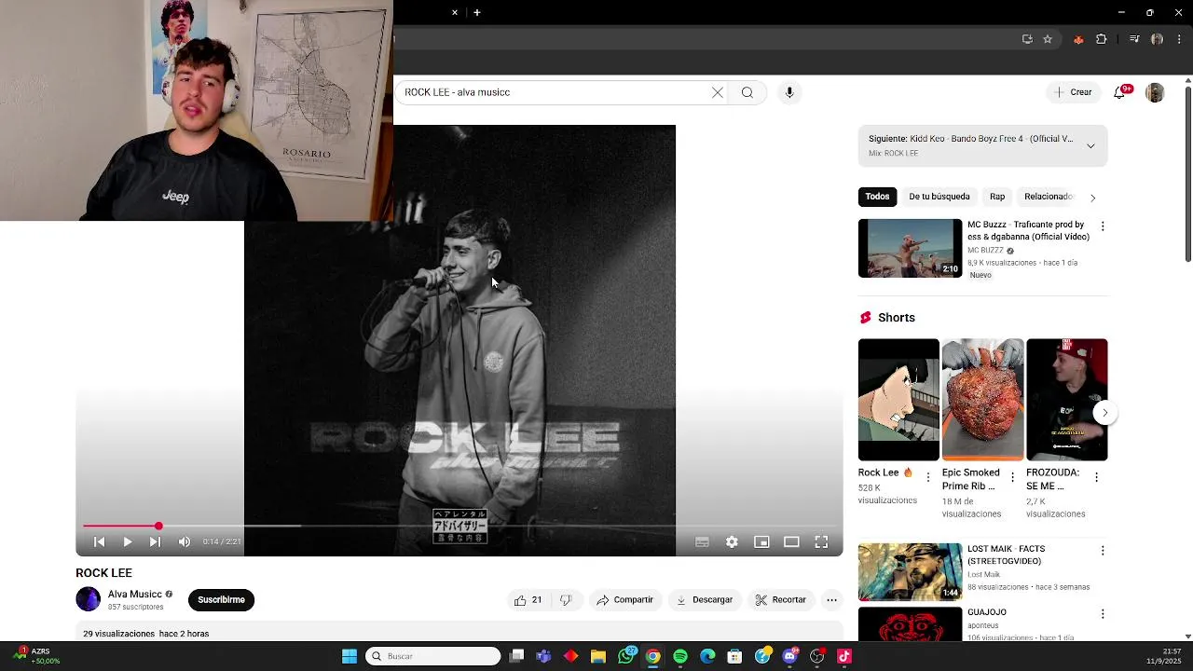Open WhatsApp from the taskbar
The image size is (1193, 671).
[x=626, y=656]
